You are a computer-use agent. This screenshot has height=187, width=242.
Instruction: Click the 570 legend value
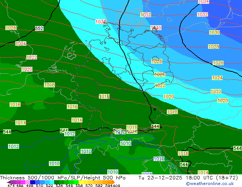(89, 185)
